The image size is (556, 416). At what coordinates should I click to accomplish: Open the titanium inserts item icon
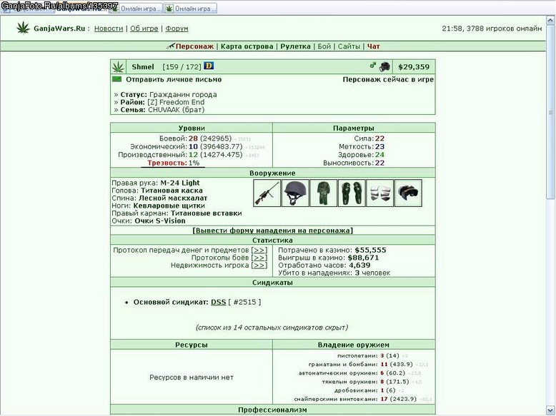click(x=379, y=193)
